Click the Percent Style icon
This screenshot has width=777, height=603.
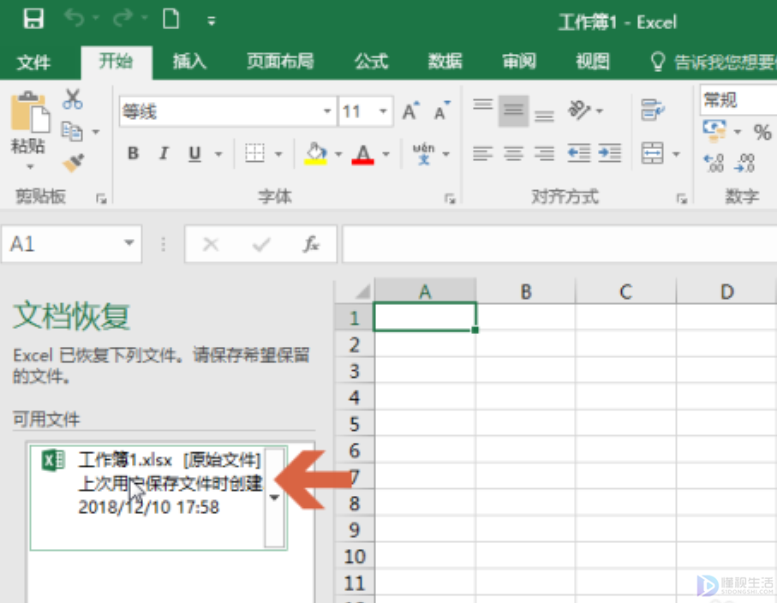(762, 132)
